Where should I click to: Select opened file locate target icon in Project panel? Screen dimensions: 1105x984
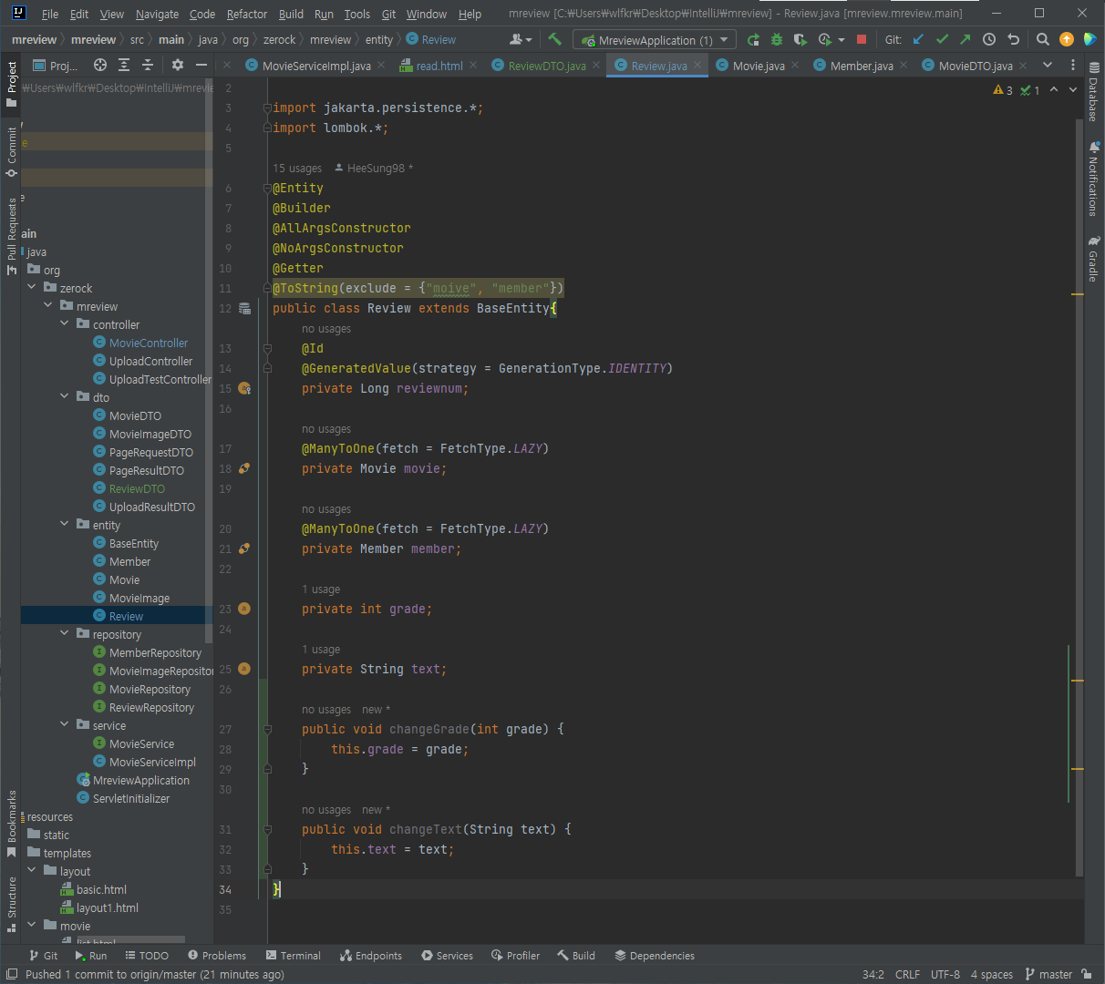click(x=100, y=65)
